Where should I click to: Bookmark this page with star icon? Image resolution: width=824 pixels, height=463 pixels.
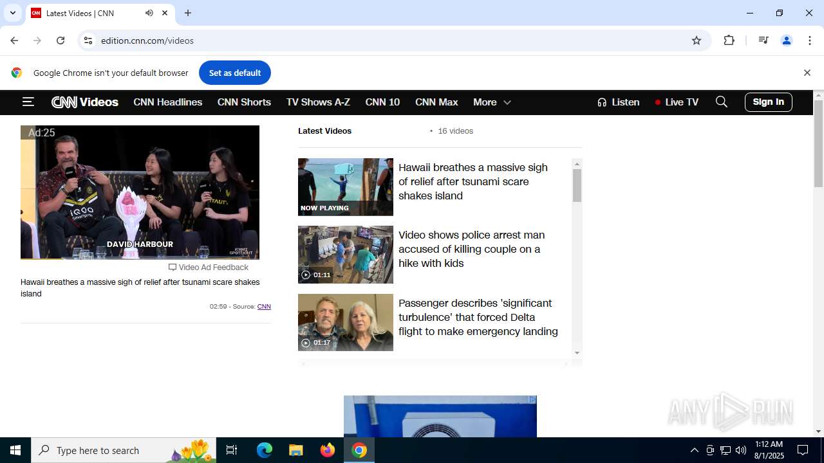[x=697, y=41]
